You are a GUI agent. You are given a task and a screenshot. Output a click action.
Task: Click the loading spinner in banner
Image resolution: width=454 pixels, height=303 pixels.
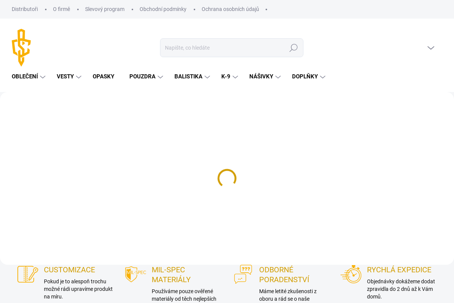click(x=227, y=178)
